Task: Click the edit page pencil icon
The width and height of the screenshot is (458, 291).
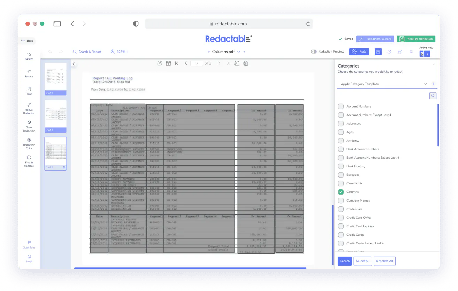Action: tap(160, 63)
